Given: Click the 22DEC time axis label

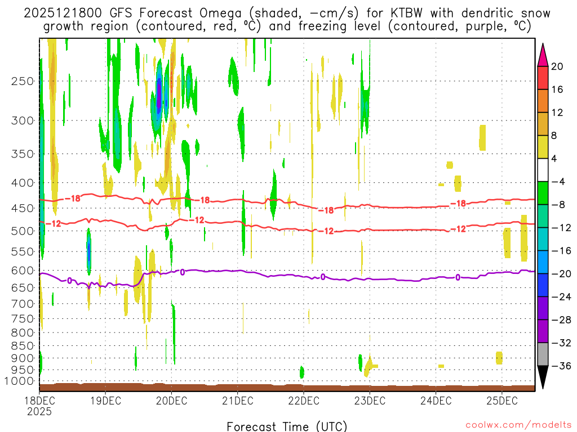Looking at the screenshot, I should point(304,401).
